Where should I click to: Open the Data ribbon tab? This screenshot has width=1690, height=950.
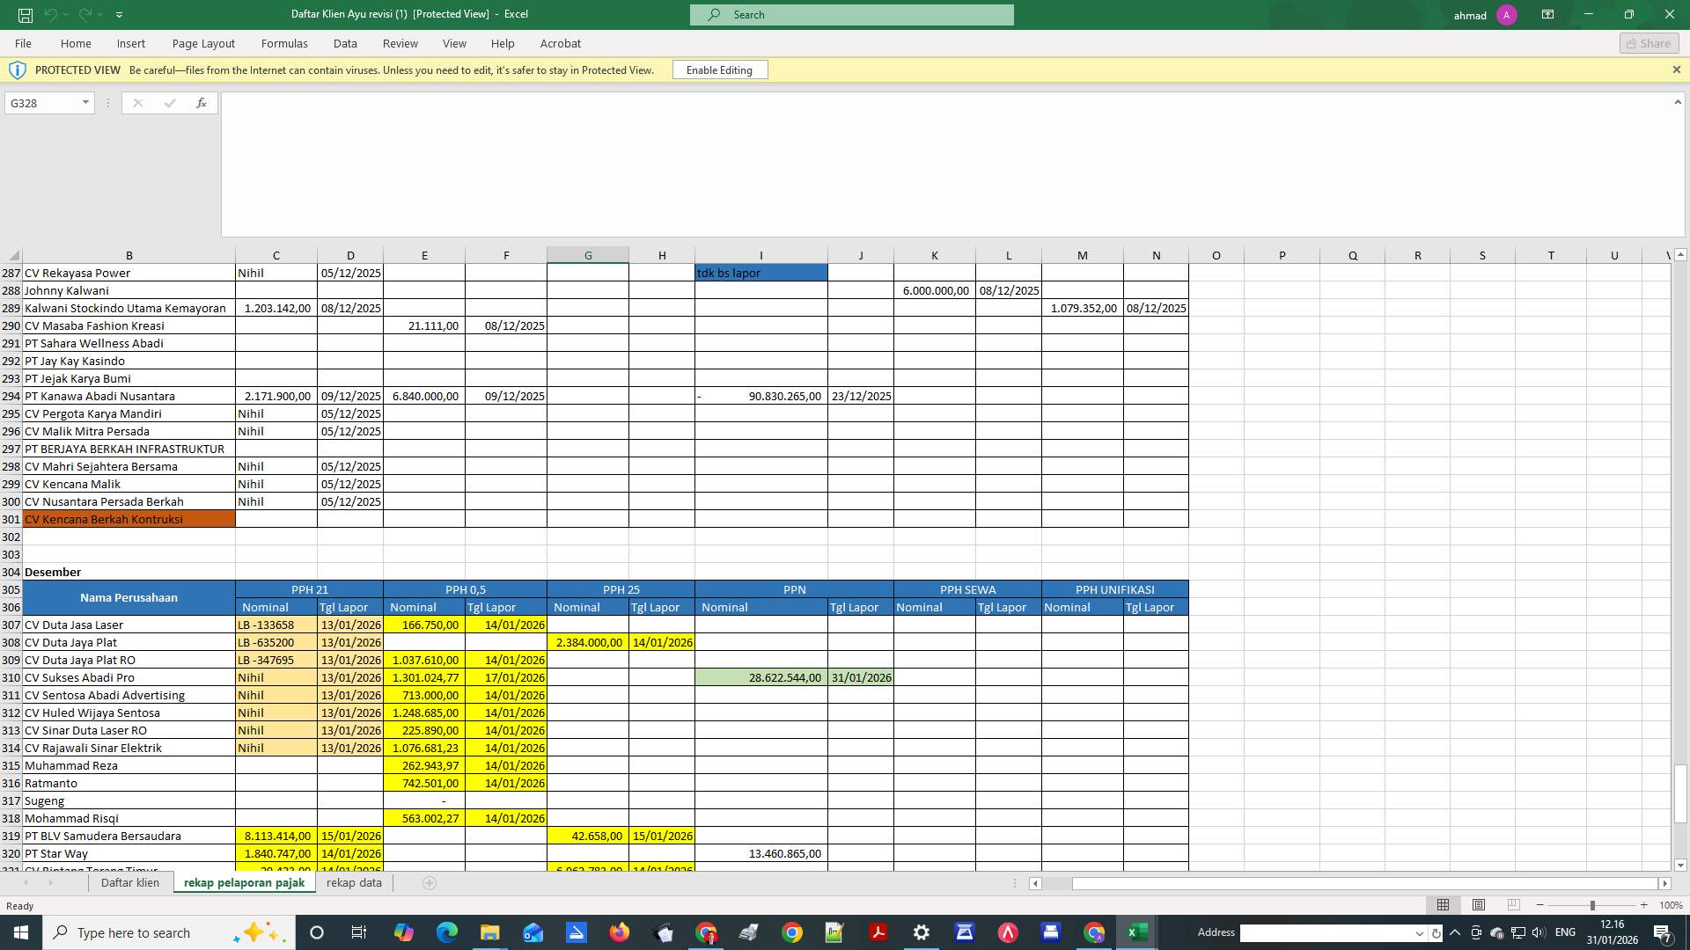click(344, 43)
